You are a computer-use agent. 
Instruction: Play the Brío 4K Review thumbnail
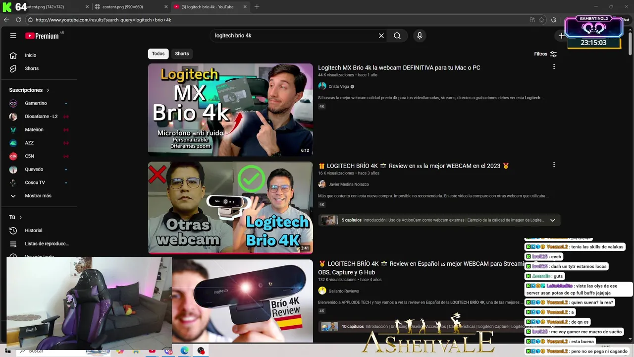click(x=243, y=300)
